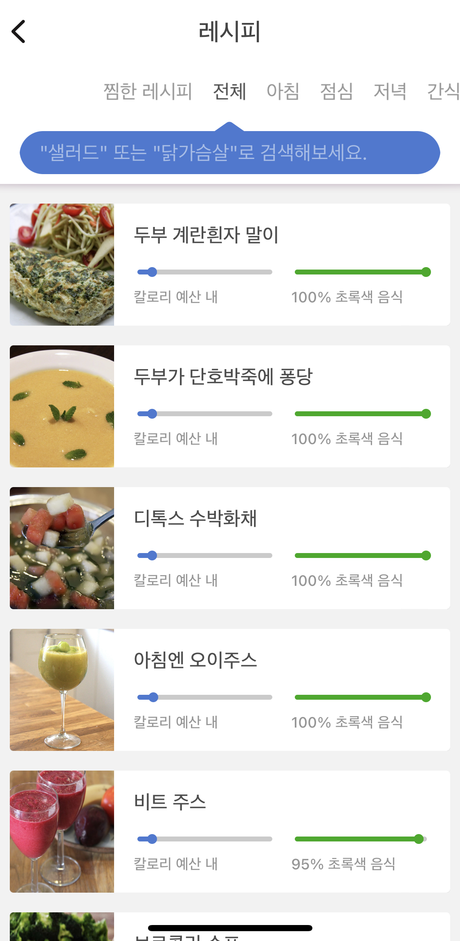Open the 비트 주스 recipe
Image resolution: width=460 pixels, height=941 pixels.
click(170, 802)
